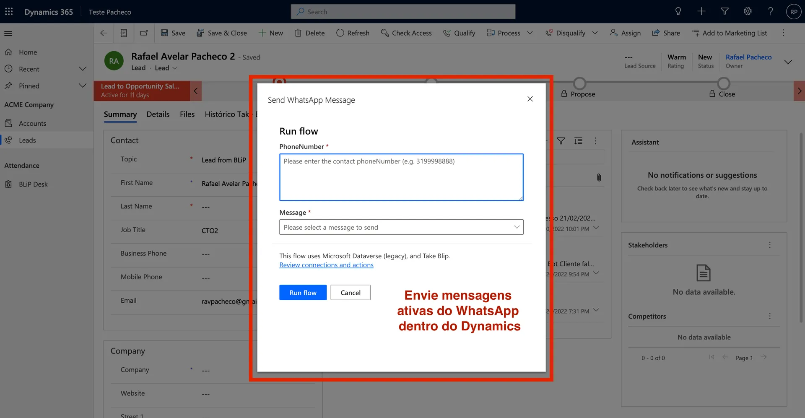The height and width of the screenshot is (418, 805).
Task: Click Save & Close in command bar
Action: (222, 33)
